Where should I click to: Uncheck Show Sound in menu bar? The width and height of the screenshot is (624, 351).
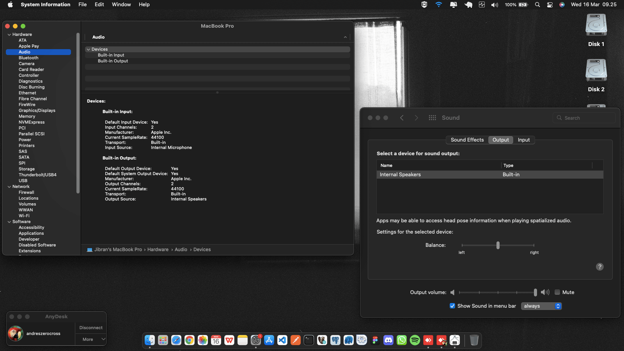coord(452,306)
